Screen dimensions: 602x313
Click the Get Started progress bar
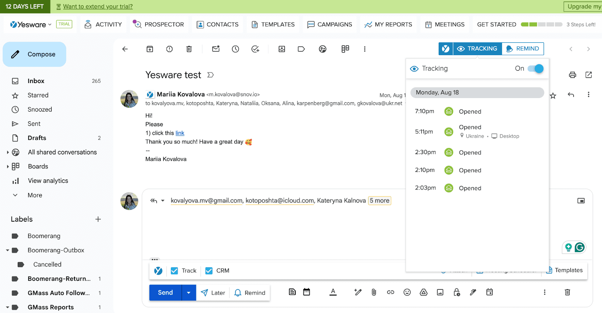[541, 24]
